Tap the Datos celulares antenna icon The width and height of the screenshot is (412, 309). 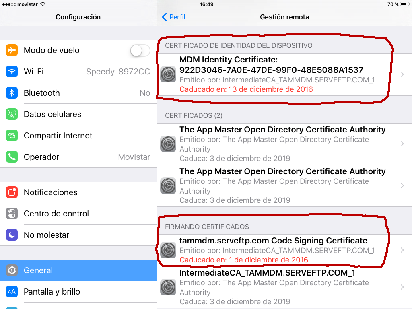[12, 114]
